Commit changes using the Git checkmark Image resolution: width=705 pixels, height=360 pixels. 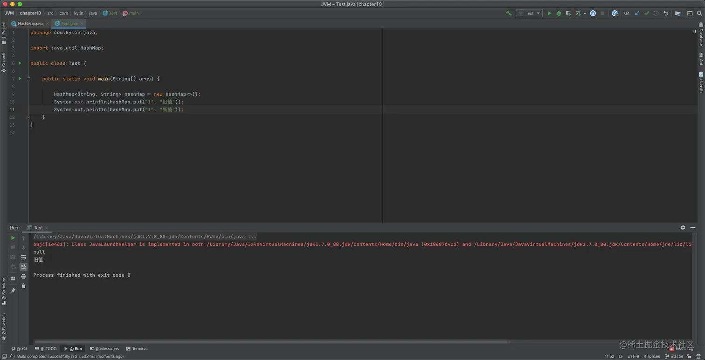coord(647,13)
